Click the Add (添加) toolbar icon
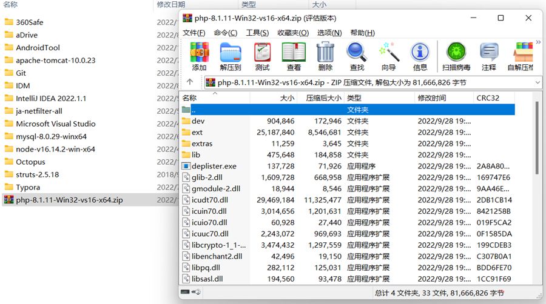The image size is (546, 304). tap(199, 56)
